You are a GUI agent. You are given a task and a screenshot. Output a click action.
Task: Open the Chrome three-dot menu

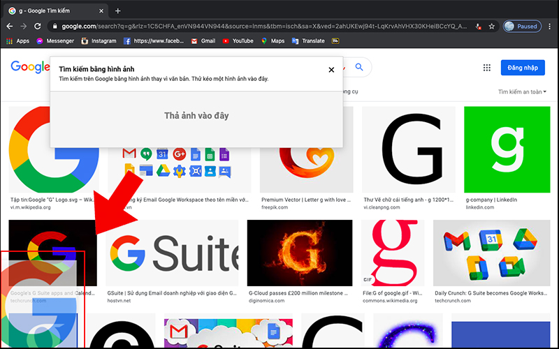pyautogui.click(x=549, y=27)
